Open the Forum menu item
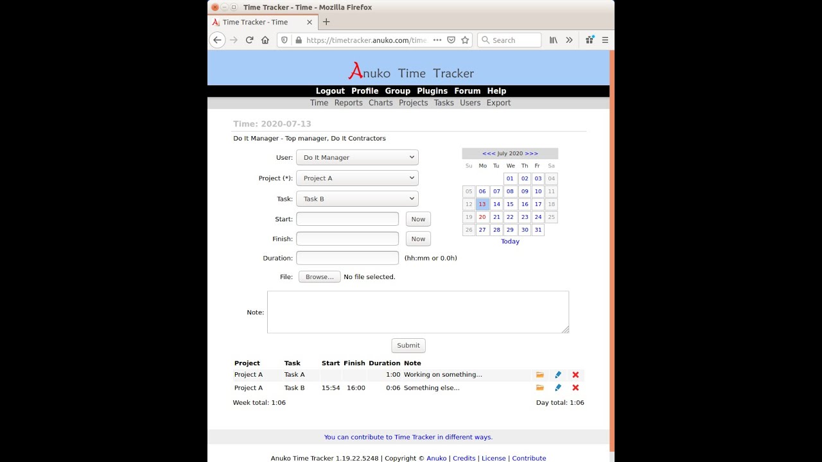Screen dimensions: 822x462 (468, 91)
